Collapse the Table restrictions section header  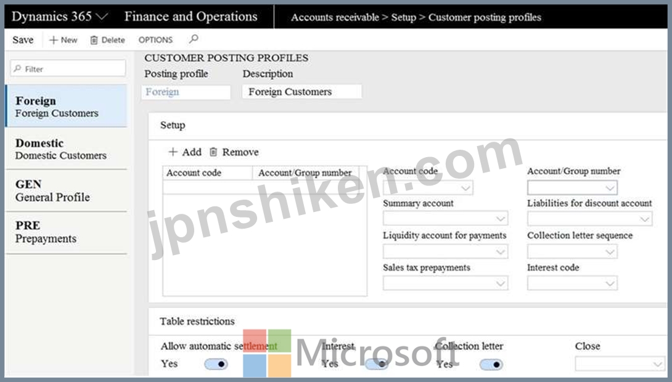point(407,321)
